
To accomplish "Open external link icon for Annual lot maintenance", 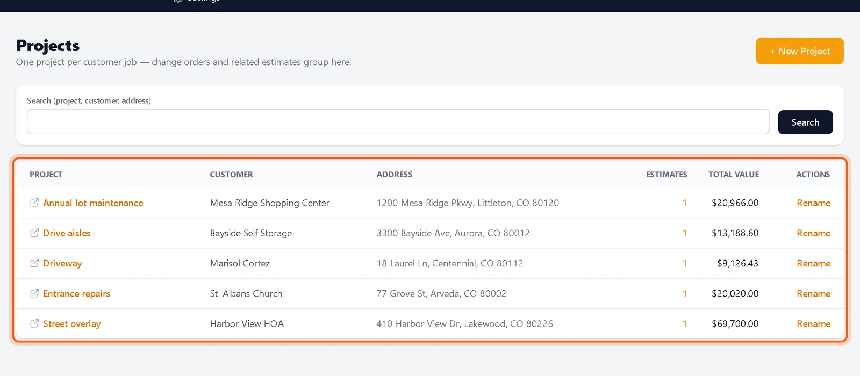I will 34,203.
